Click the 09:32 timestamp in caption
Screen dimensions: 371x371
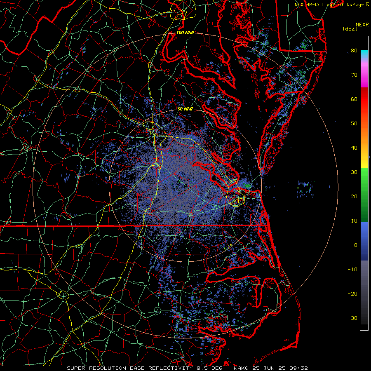pos(299,368)
